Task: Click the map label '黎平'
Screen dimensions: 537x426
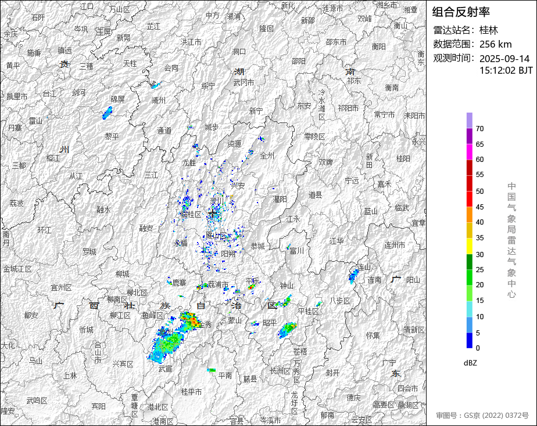Action: (112, 136)
